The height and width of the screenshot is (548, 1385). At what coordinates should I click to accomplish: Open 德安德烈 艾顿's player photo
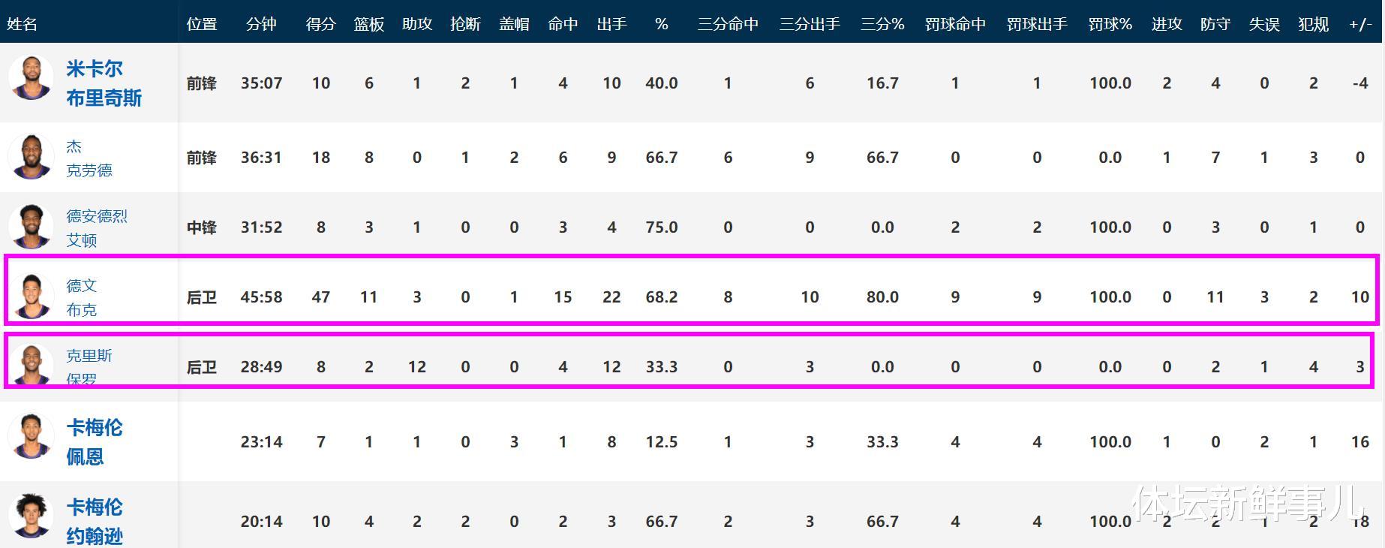click(31, 226)
